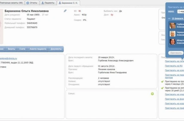Screen dimensions: 184x121
Task: Open the Счета section tab
Action: pyautogui.click(x=22, y=49)
